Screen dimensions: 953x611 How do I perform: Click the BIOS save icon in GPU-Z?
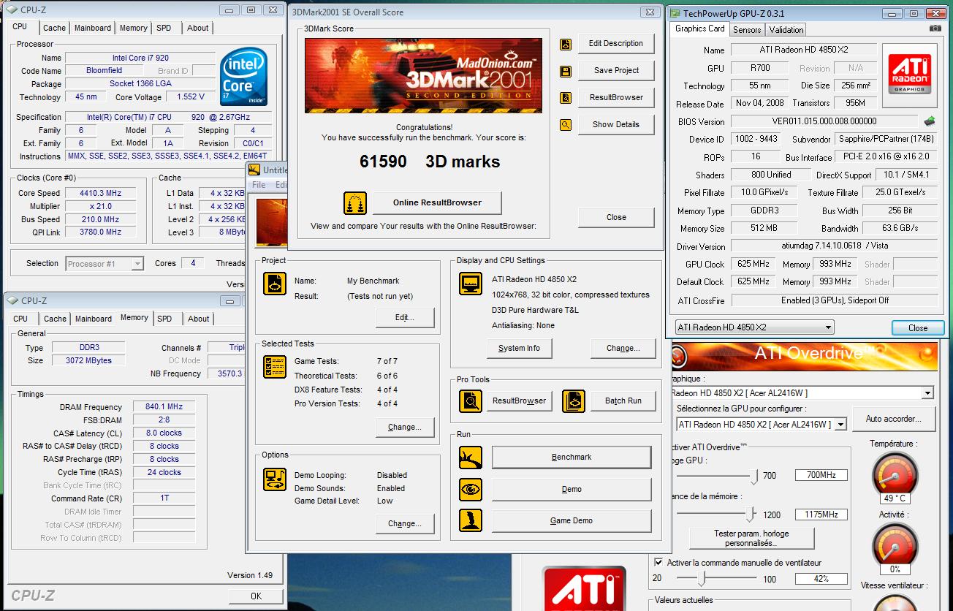(x=930, y=121)
